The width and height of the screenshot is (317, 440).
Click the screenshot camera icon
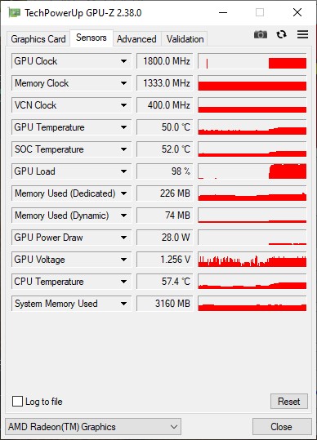pos(261,34)
